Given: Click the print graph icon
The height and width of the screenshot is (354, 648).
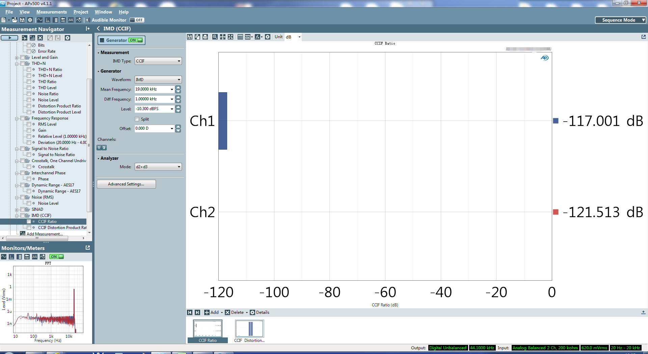Looking at the screenshot, I should tap(205, 37).
